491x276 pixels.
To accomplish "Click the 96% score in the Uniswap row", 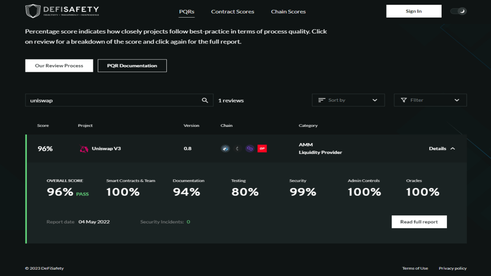I will [x=45, y=149].
